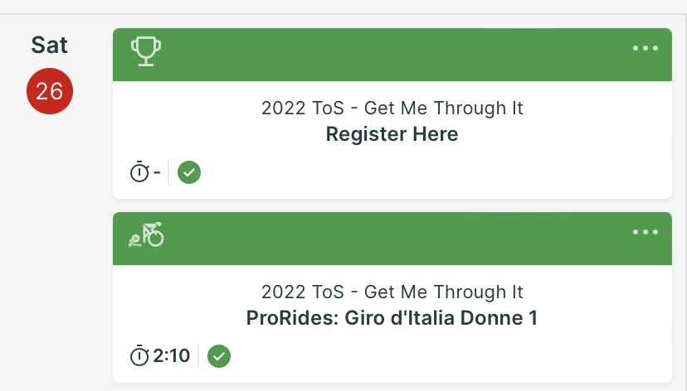Open three-dot menu on ProRides workout card
The height and width of the screenshot is (391, 687).
[646, 232]
